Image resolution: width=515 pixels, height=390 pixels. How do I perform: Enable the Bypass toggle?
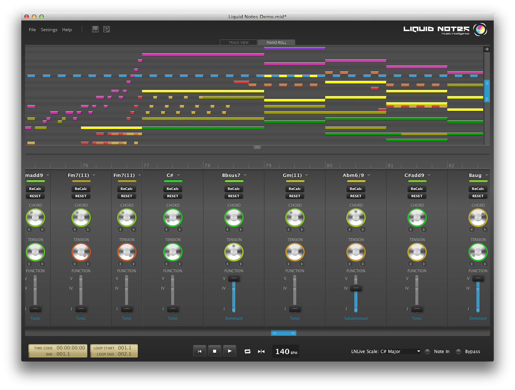[458, 351]
